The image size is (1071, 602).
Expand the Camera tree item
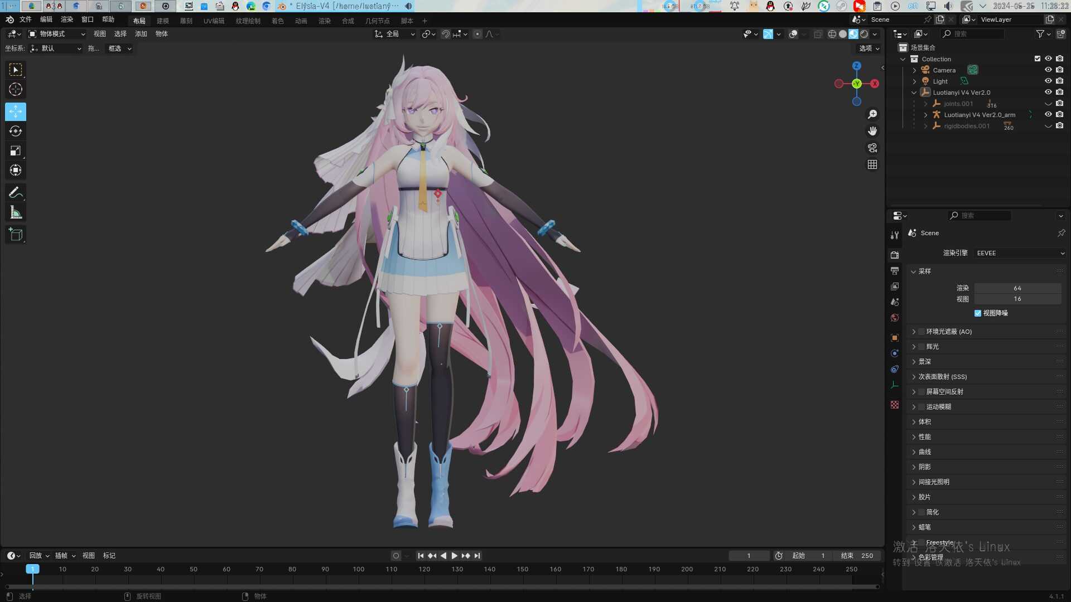coord(914,70)
